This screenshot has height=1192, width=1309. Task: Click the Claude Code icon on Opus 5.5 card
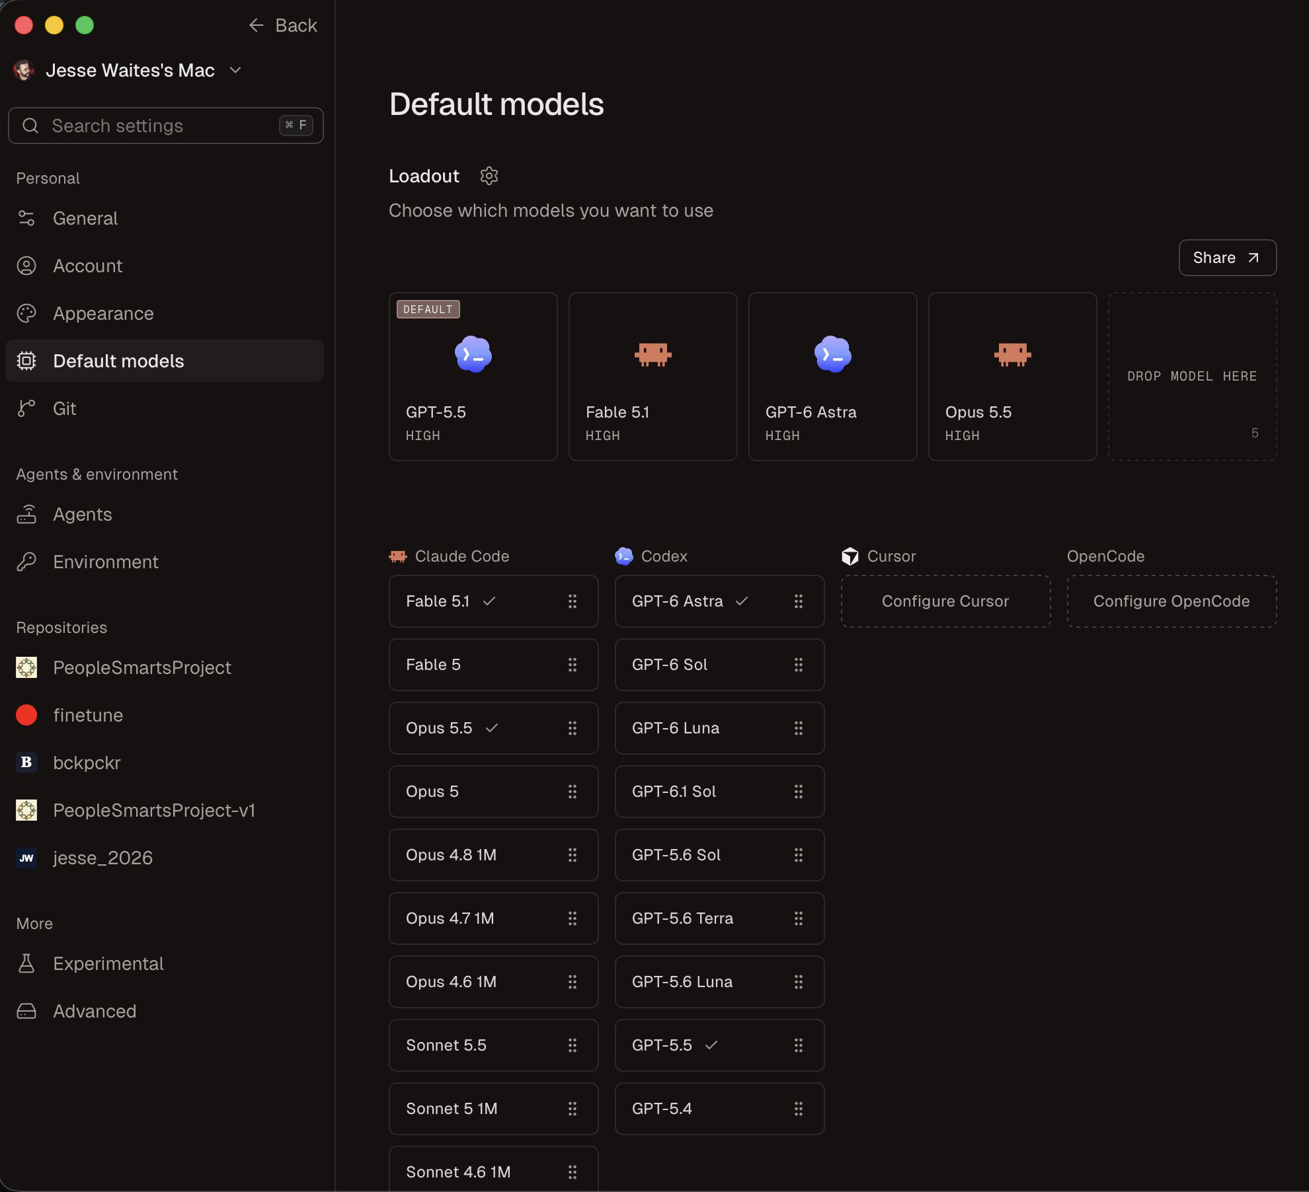click(x=1013, y=354)
